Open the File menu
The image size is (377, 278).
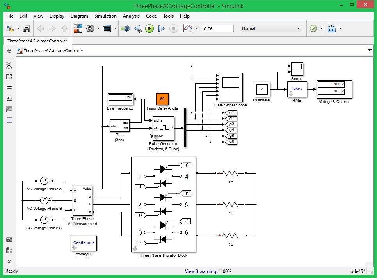[x=10, y=16]
